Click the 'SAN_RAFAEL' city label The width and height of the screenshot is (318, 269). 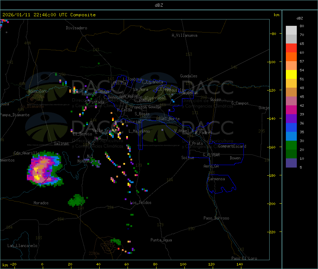(130, 96)
